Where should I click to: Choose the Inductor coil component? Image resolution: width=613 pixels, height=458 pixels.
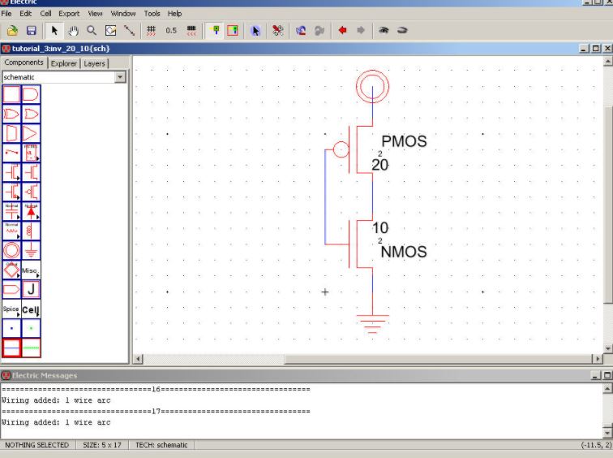point(31,231)
